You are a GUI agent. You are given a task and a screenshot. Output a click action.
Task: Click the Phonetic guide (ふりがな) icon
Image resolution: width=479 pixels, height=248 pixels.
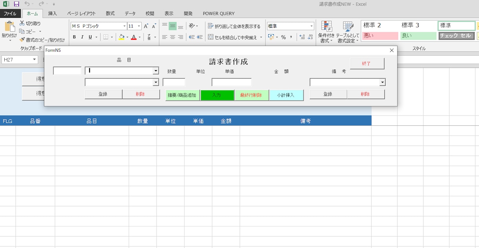pyautogui.click(x=149, y=37)
